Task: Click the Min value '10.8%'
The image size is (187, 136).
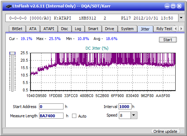Action: (x=83, y=39)
